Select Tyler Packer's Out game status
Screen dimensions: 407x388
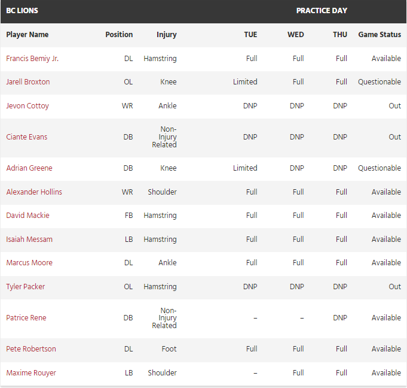[x=395, y=287]
